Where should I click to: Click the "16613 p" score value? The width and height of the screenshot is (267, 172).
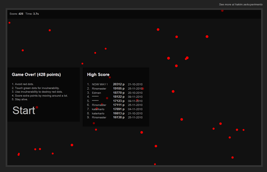119,113
